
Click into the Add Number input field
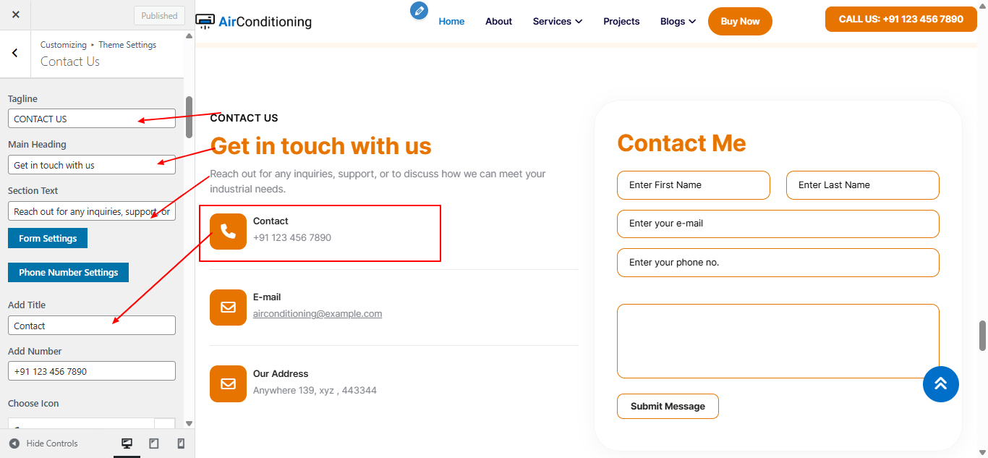pyautogui.click(x=92, y=371)
